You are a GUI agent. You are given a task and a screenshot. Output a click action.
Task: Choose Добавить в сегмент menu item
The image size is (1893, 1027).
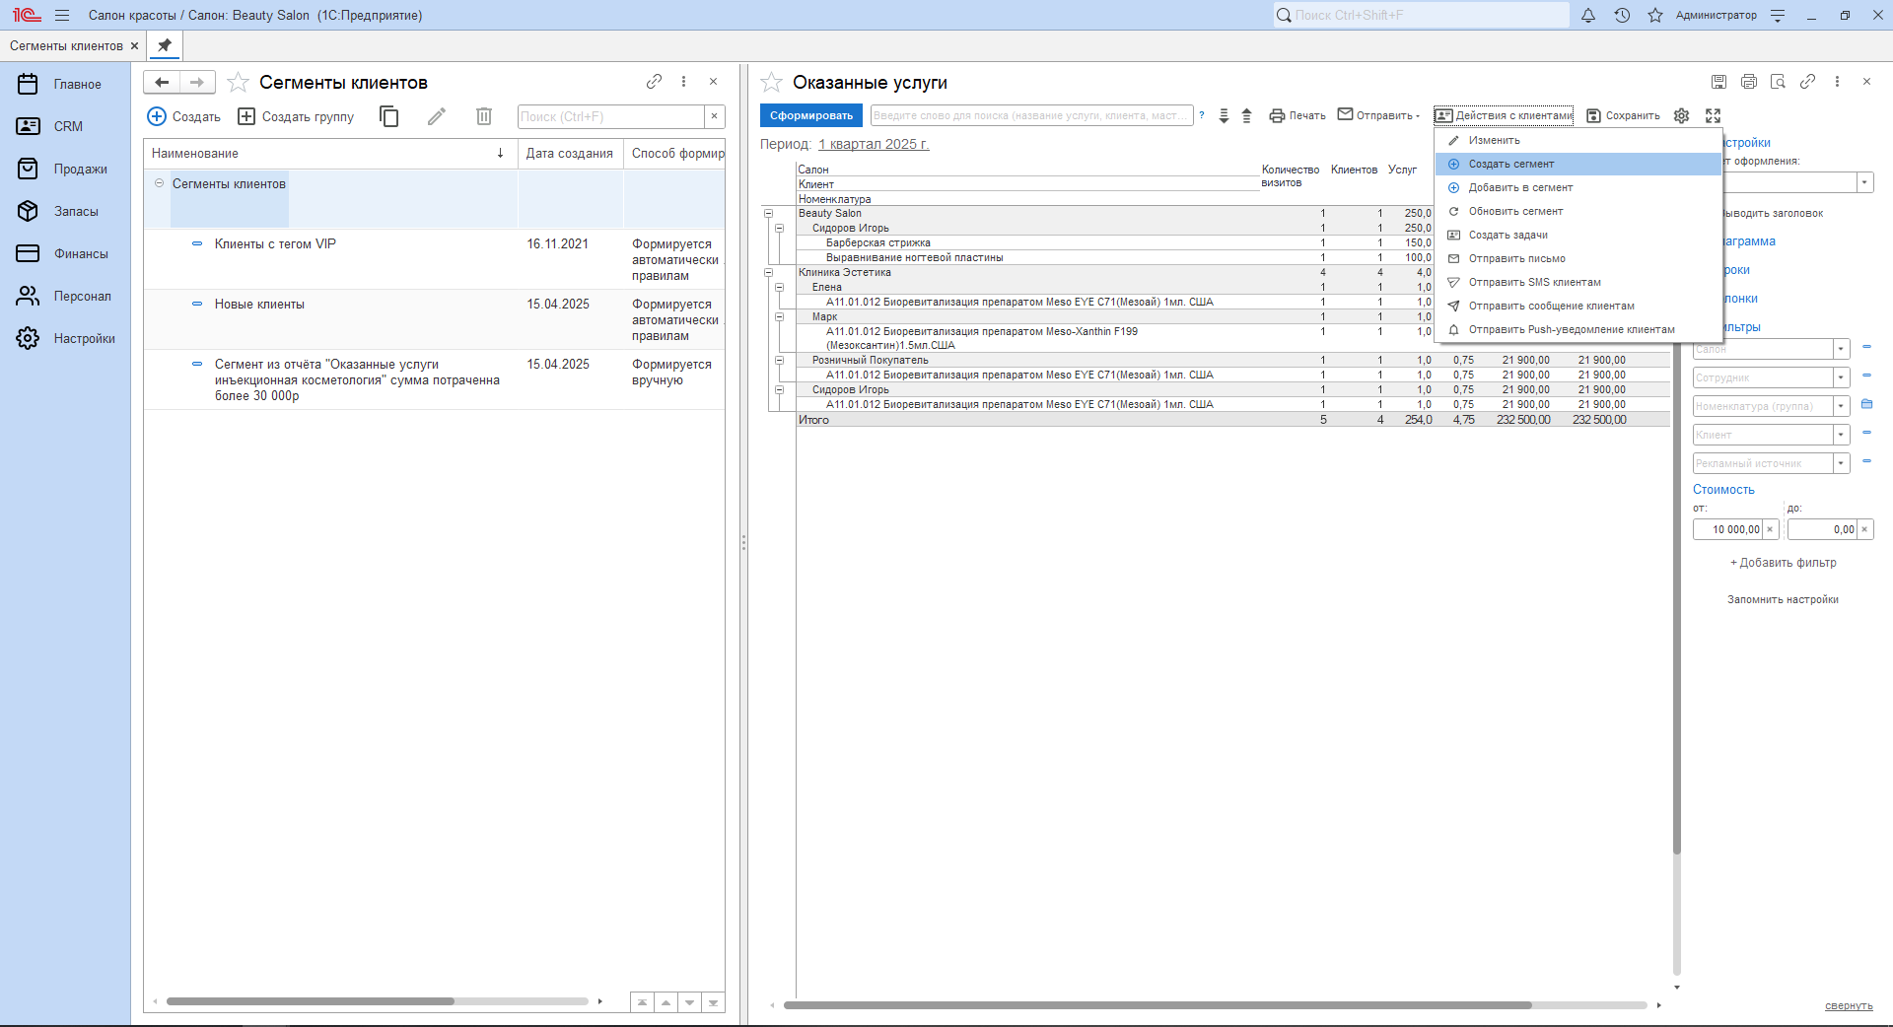point(1577,187)
